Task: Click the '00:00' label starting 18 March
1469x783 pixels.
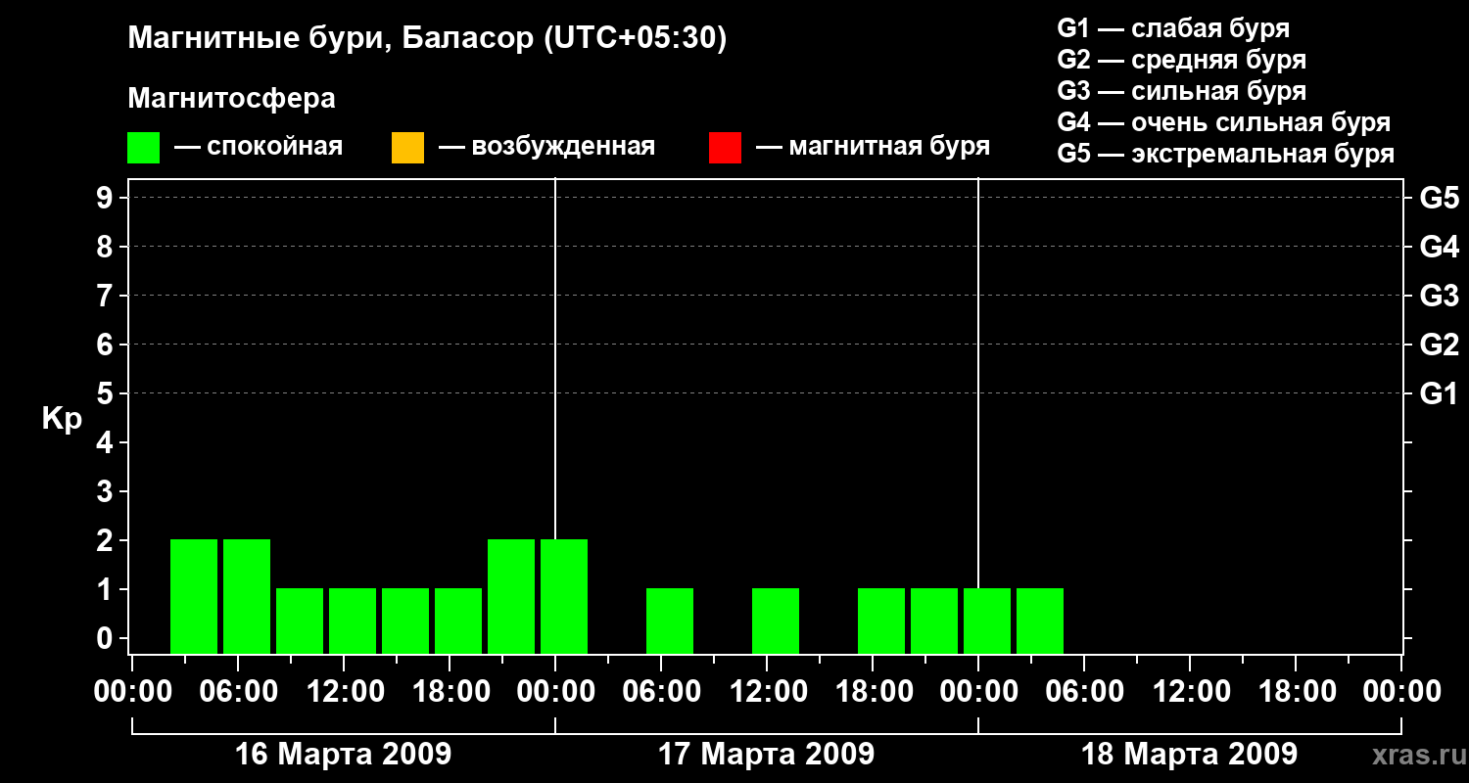Action: tap(978, 692)
